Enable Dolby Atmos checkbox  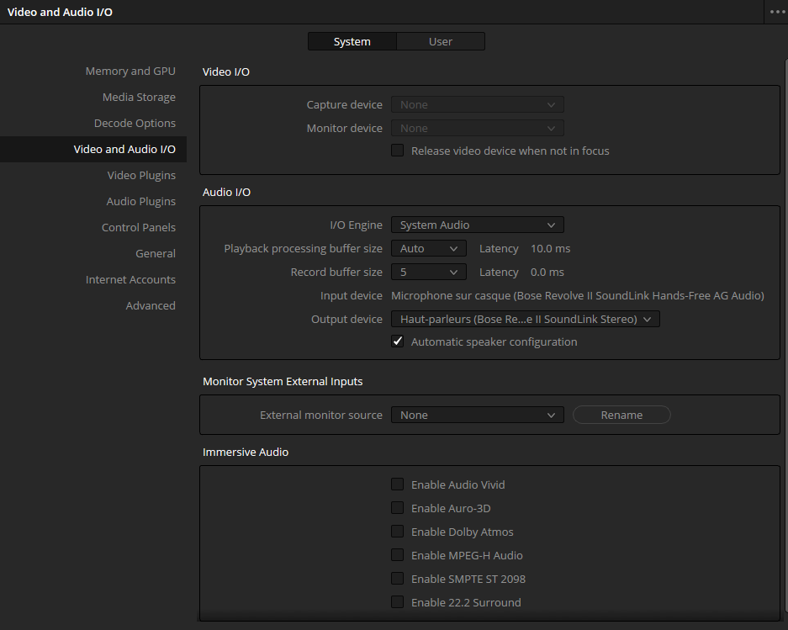pyautogui.click(x=398, y=532)
